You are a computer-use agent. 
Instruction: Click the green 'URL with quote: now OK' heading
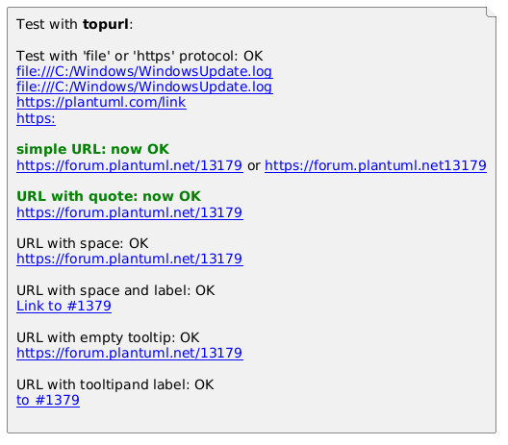coord(109,196)
